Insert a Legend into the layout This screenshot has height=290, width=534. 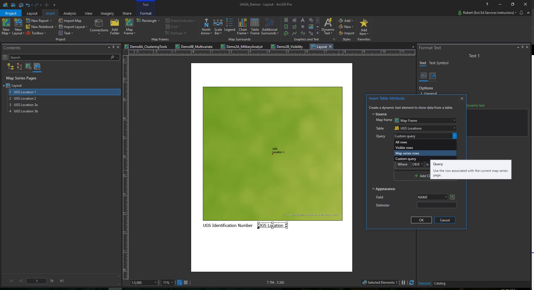coord(229,26)
